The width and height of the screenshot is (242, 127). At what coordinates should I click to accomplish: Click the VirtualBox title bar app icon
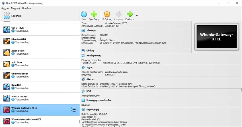3,3
